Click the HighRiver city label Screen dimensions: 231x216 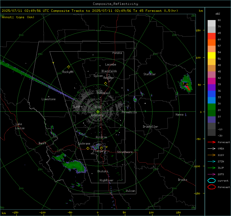point(107,180)
